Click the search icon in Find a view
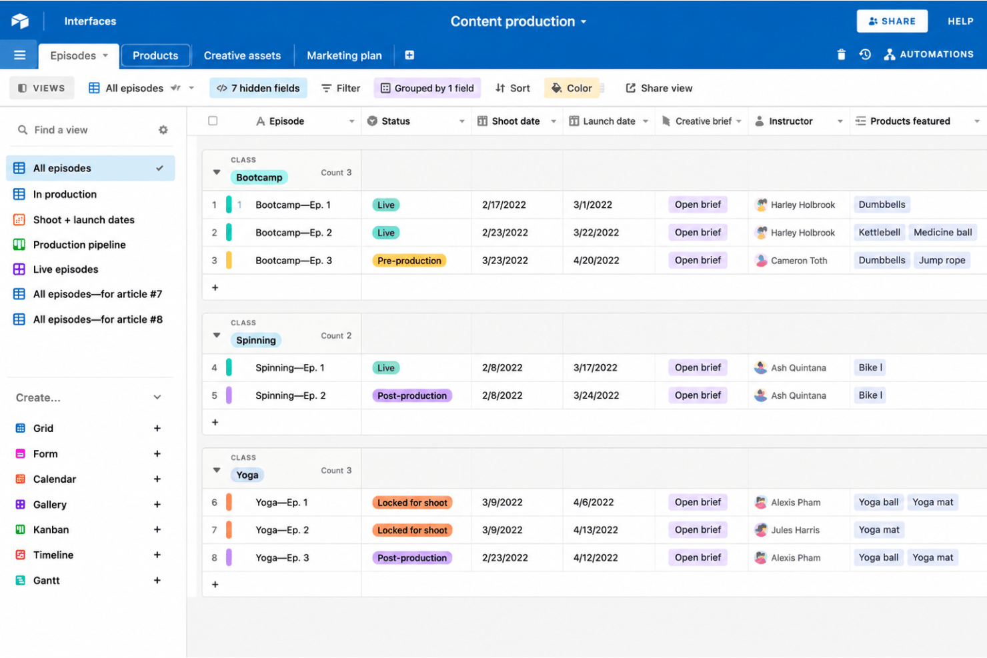 (x=23, y=130)
